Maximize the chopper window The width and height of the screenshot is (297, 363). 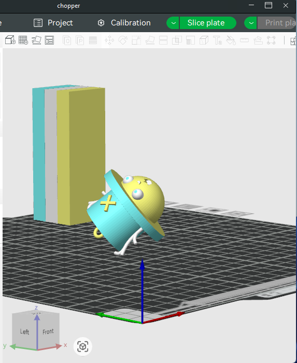coord(268,5)
